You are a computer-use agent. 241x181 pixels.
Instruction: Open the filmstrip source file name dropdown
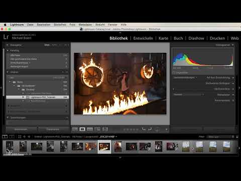108,137
